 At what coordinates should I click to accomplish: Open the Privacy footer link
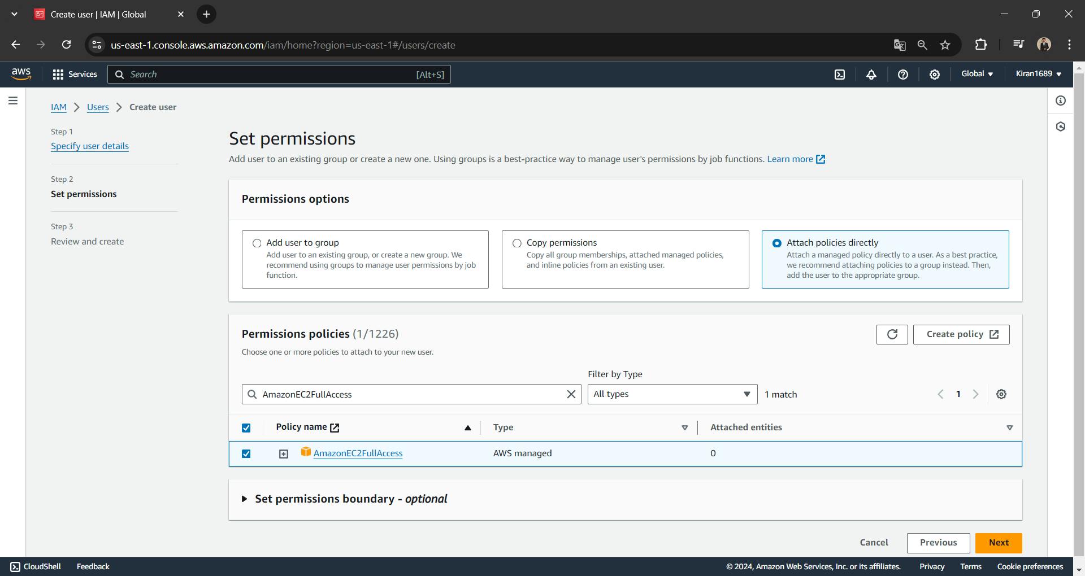pyautogui.click(x=931, y=566)
